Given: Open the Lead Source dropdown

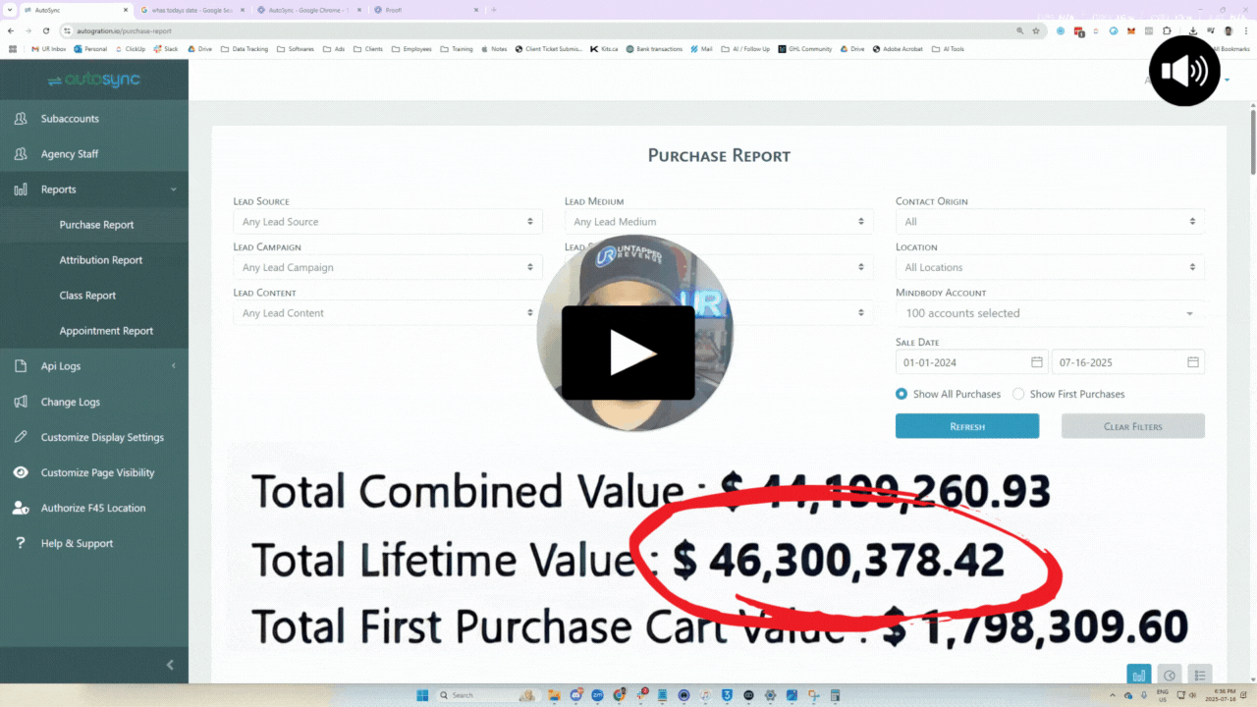Looking at the screenshot, I should point(387,221).
